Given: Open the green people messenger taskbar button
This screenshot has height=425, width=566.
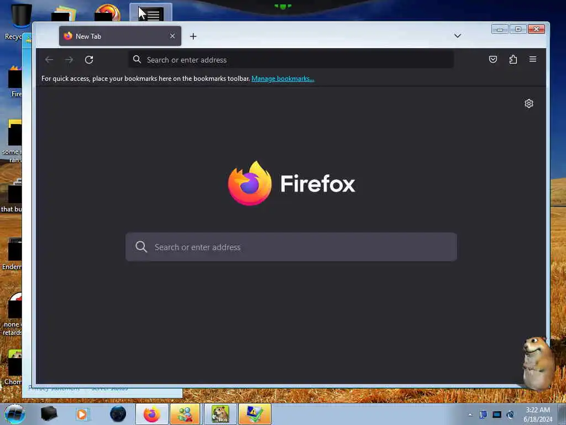Looking at the screenshot, I should point(185,414).
